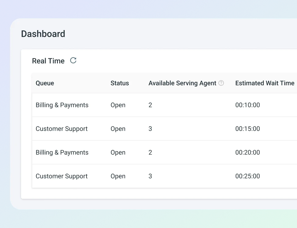The height and width of the screenshot is (228, 297).
Task: Click the agent count 2 for Billing & Payments
Action: [x=150, y=105]
